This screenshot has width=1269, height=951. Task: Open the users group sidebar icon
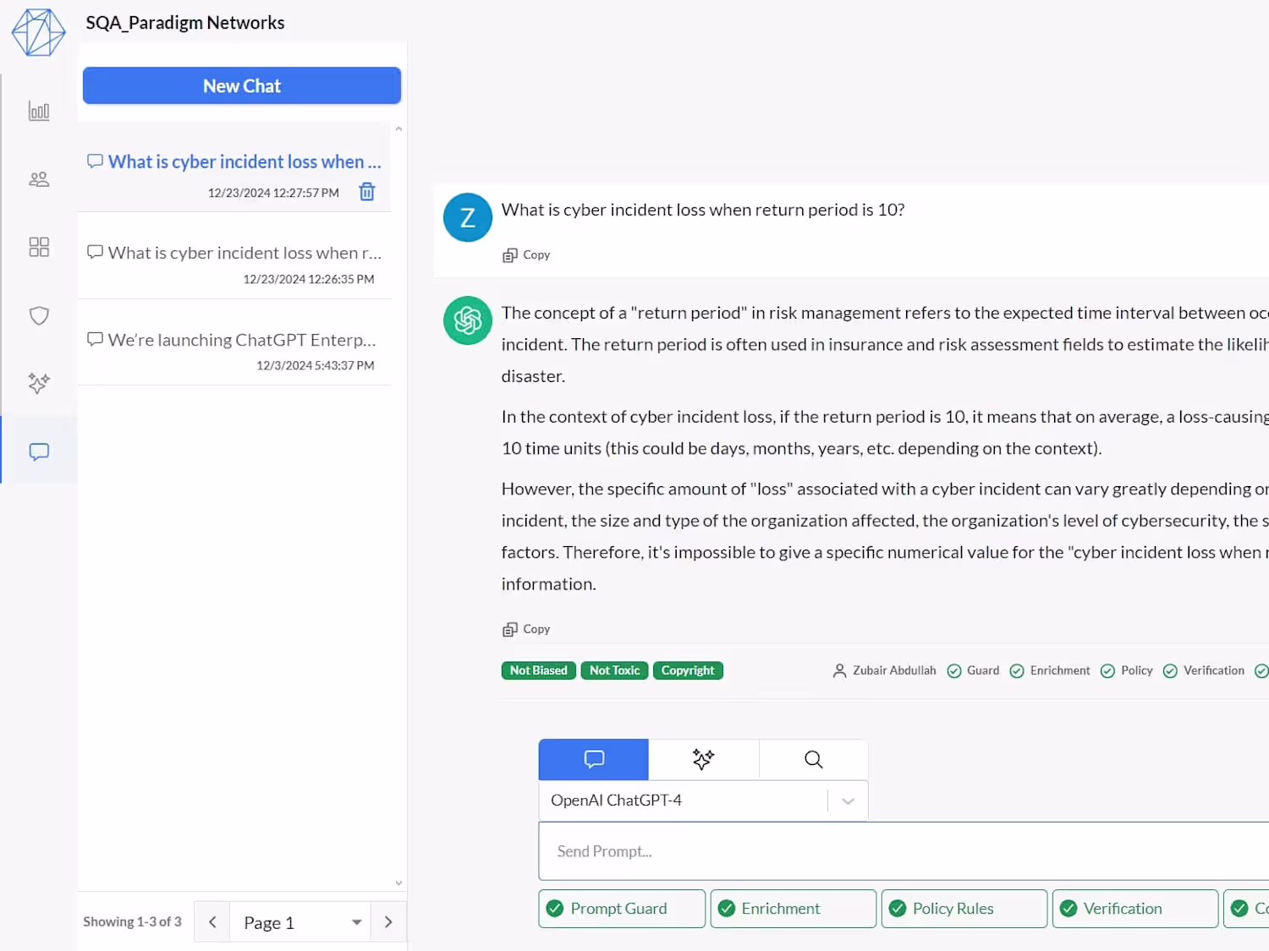pos(39,179)
